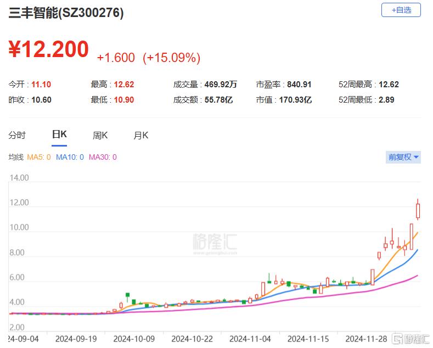This screenshot has width=433, height=348.
Task: Click the 成交量 value 469.92万
Action: coord(221,84)
